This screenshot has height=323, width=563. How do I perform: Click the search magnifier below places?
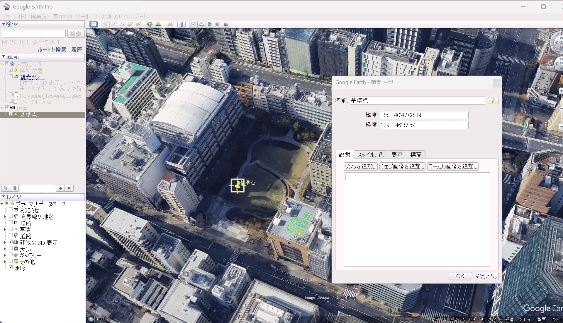pyautogui.click(x=6, y=188)
